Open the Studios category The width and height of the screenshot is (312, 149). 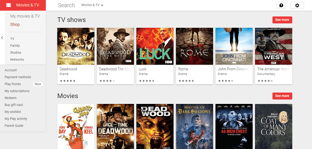click(16, 53)
